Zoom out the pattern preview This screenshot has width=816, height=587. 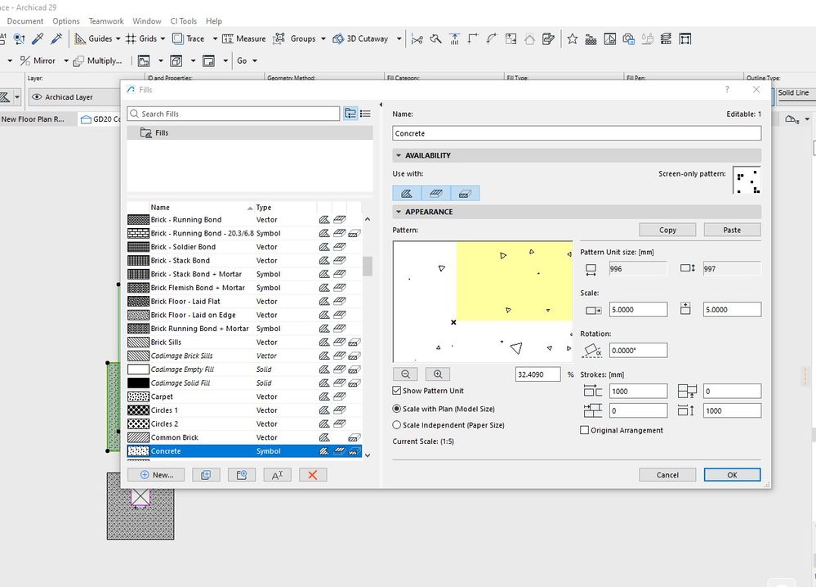(406, 374)
